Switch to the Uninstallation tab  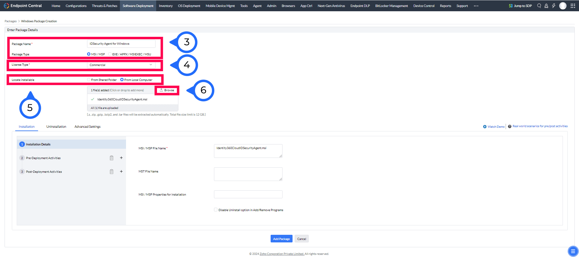[56, 127]
